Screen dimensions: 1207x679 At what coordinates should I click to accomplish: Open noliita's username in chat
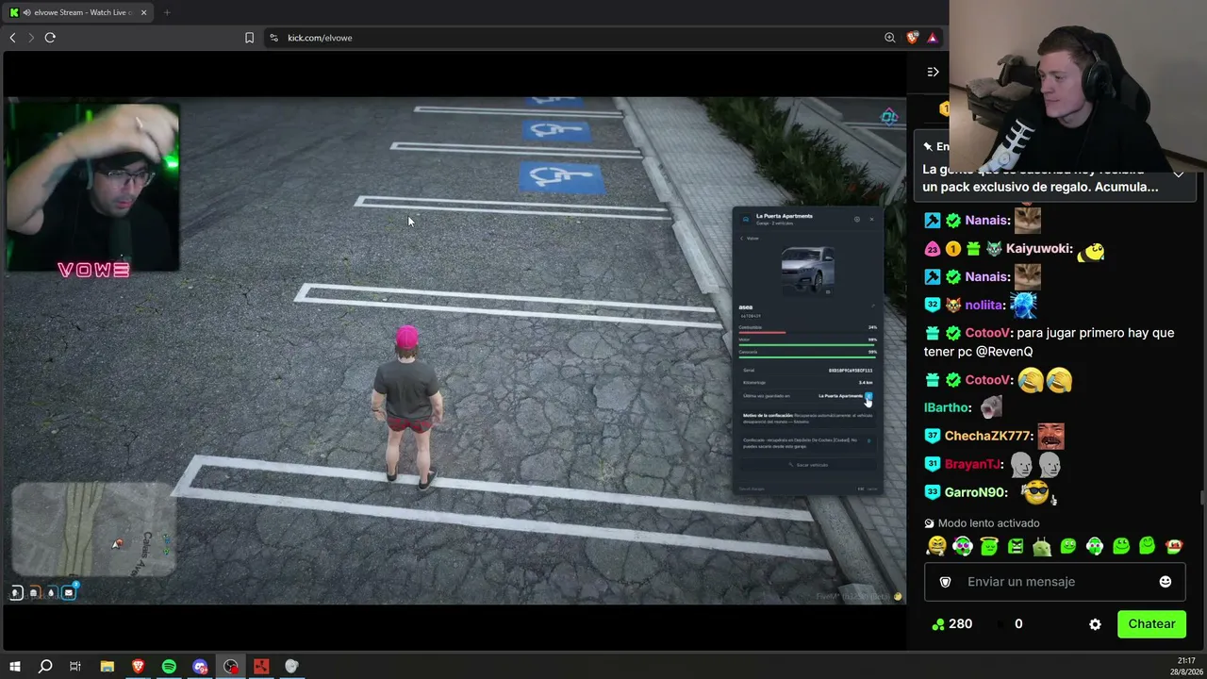(x=984, y=305)
